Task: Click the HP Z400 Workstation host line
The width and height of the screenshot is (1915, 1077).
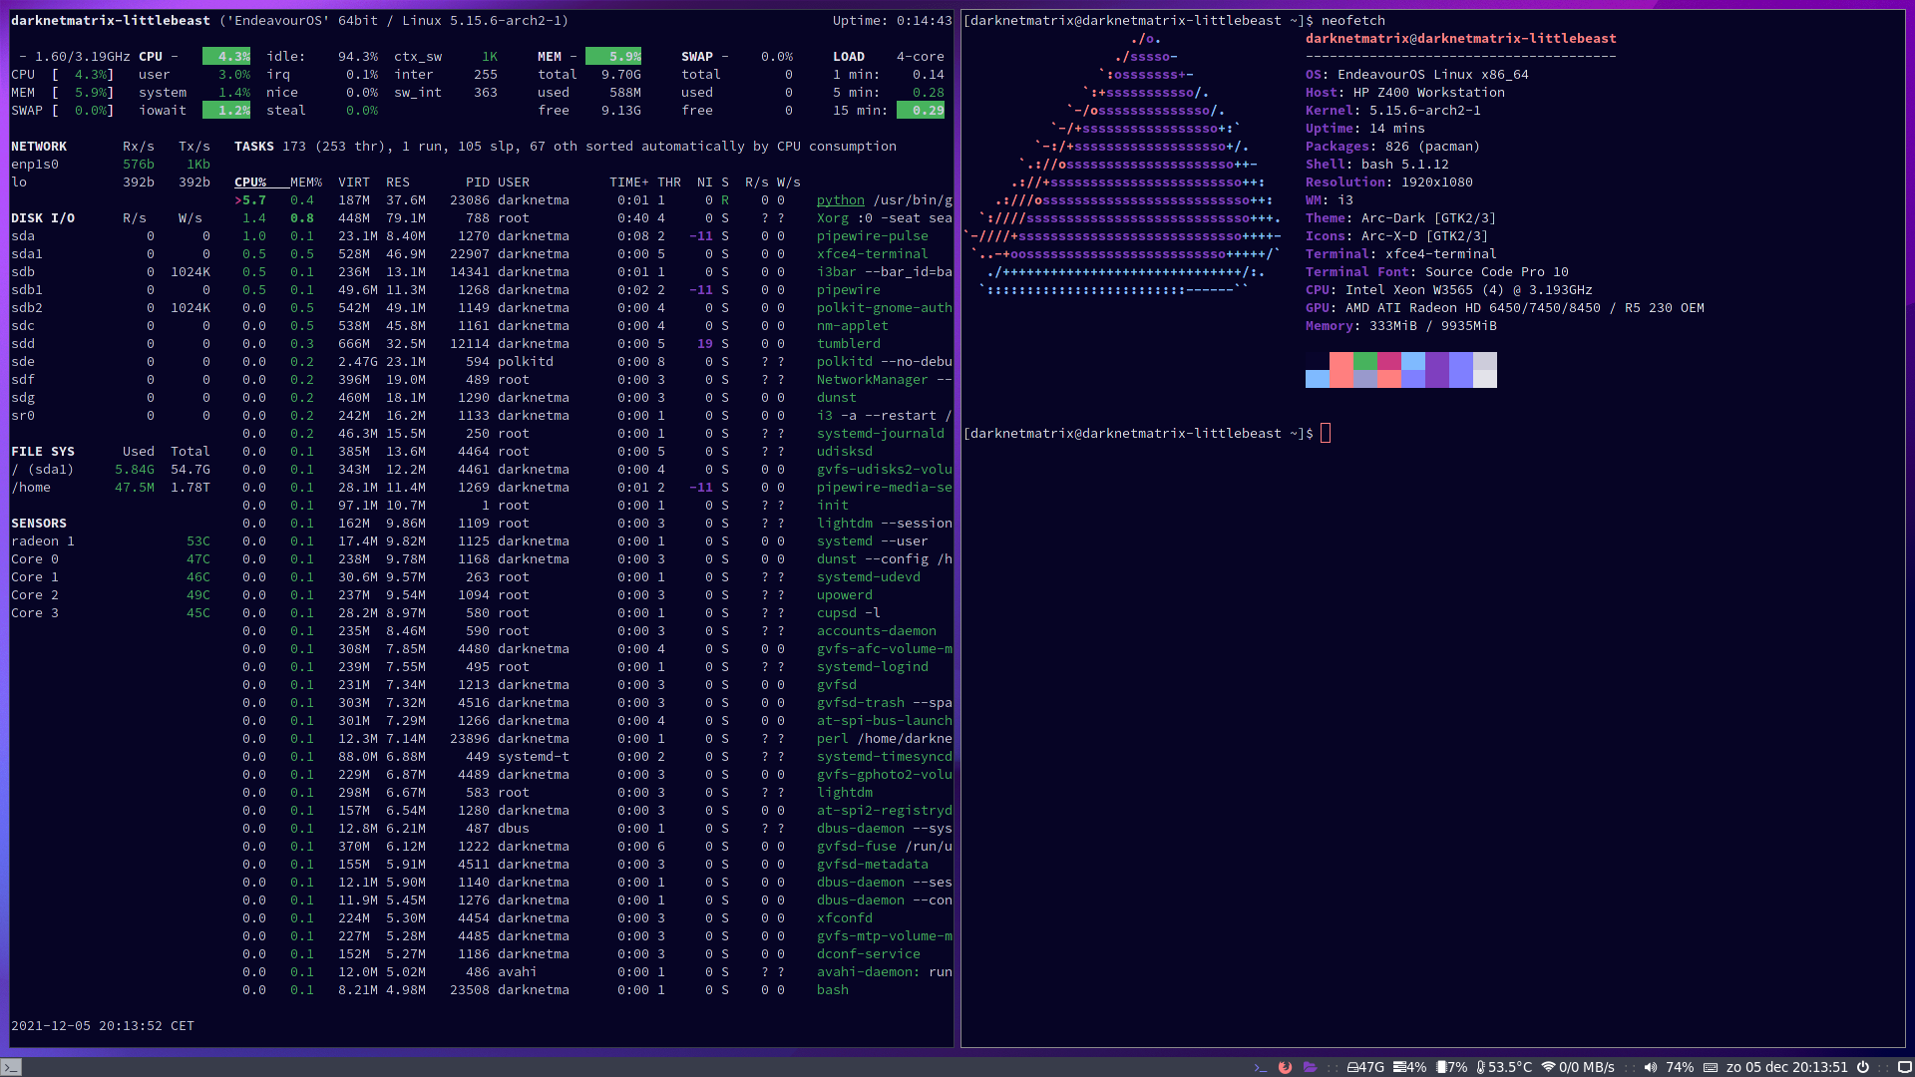Action: (1405, 93)
